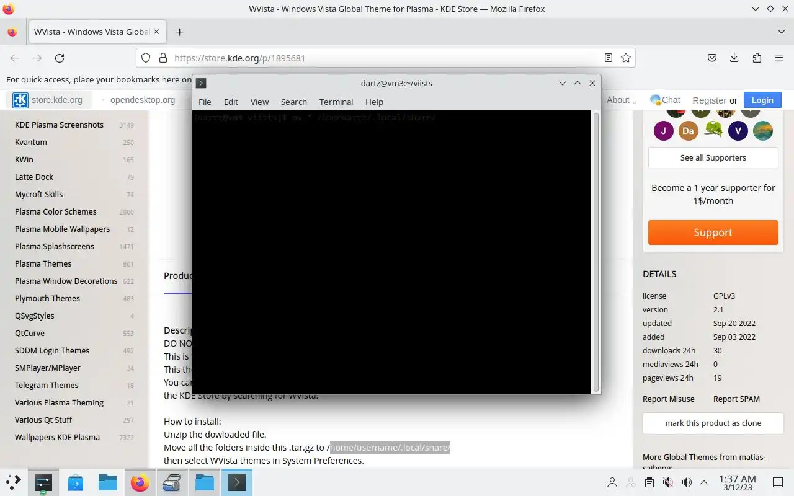Click the Register link
Screen dimensions: 794x496
[709, 100]
